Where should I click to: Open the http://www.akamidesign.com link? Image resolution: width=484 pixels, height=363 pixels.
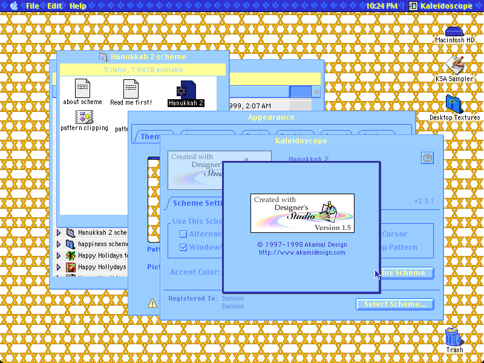tap(302, 252)
